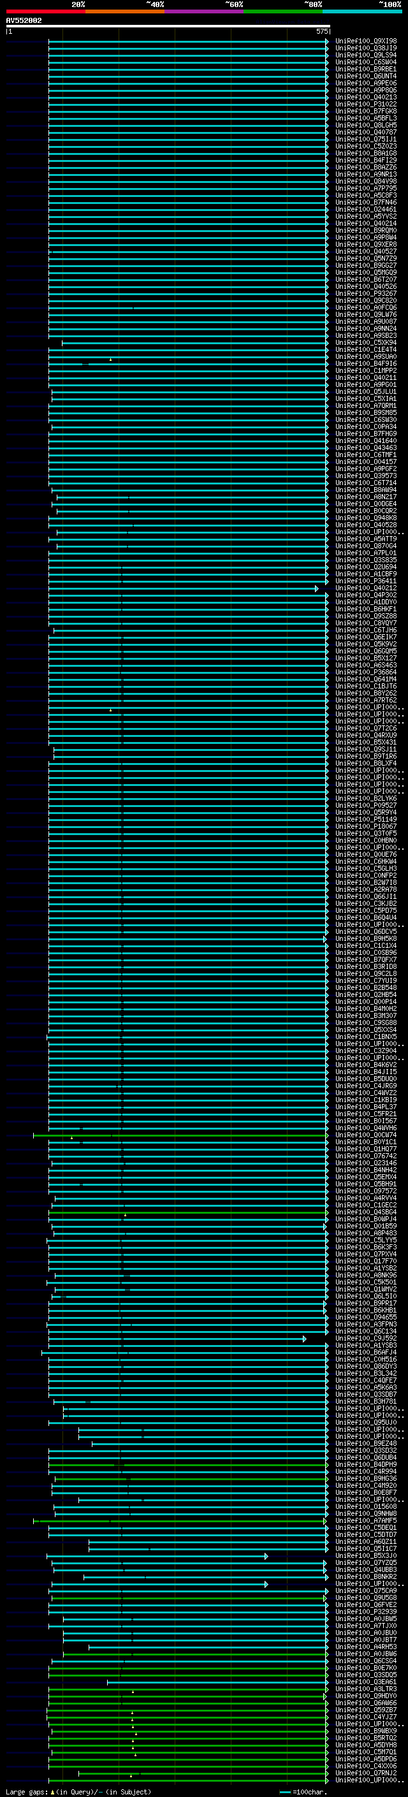Click the end position label 575
The width and height of the screenshot is (408, 1797).
tap(321, 31)
